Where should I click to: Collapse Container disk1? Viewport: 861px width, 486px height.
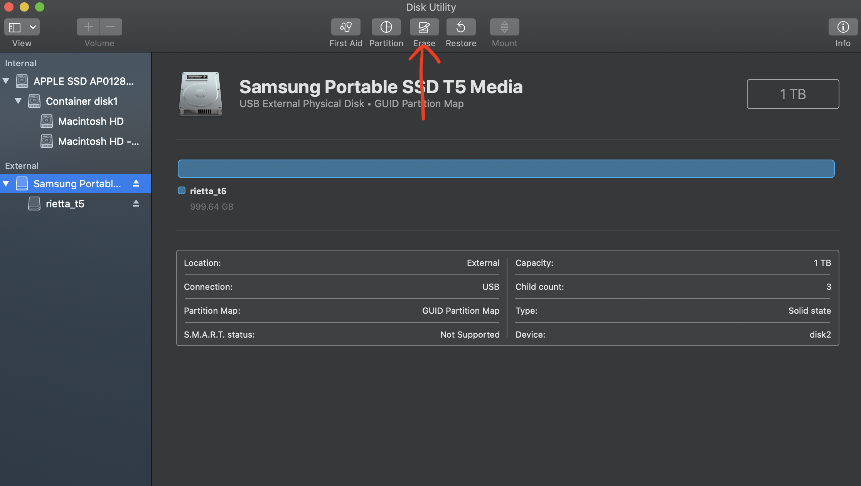pos(18,101)
